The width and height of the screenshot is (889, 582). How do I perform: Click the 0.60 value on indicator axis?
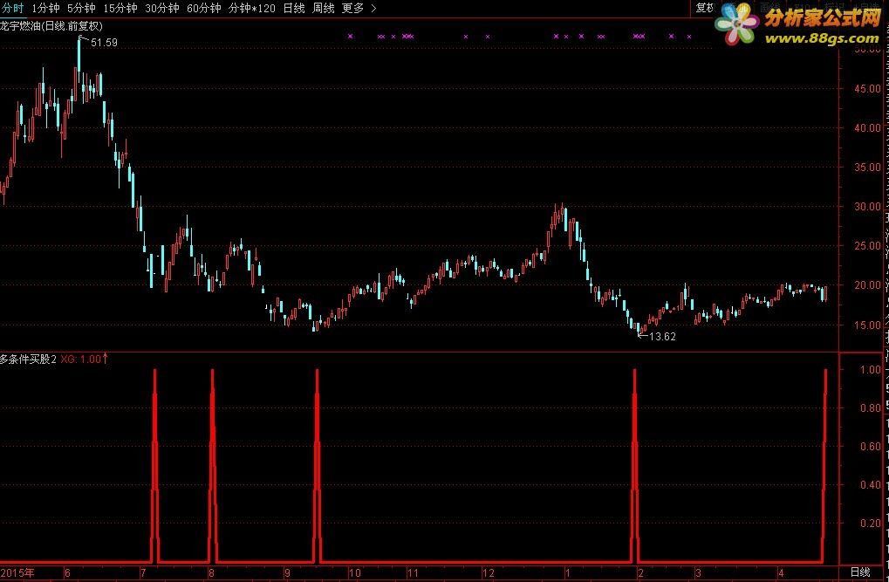click(871, 447)
